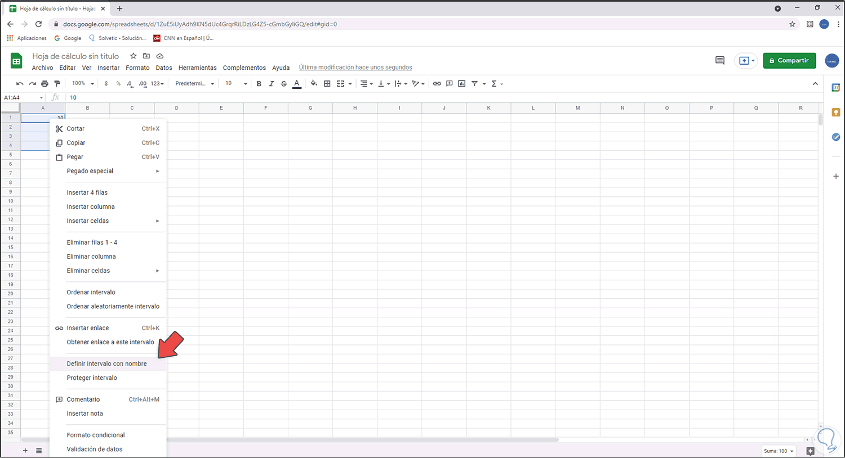This screenshot has height=458, width=845.
Task: Toggle strikethrough formatting
Action: (283, 83)
